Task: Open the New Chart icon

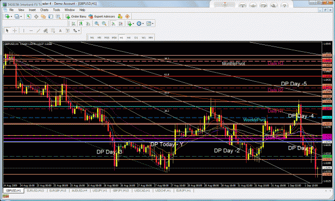Action: click(x=7, y=17)
